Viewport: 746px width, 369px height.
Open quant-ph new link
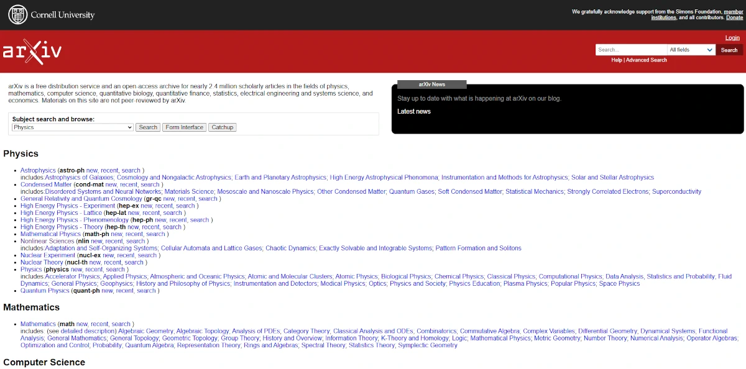coord(108,291)
